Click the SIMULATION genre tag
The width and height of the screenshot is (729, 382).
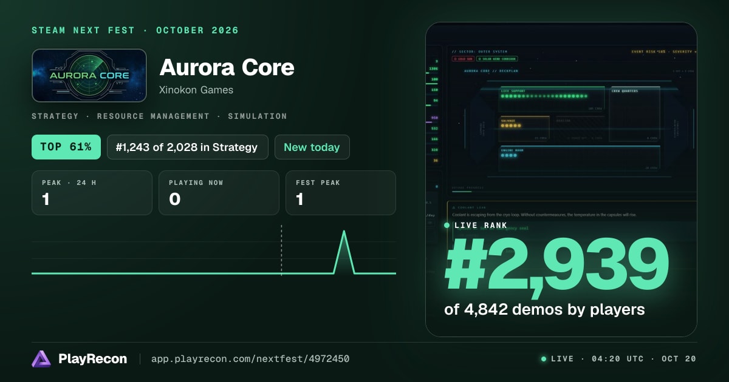(258, 116)
